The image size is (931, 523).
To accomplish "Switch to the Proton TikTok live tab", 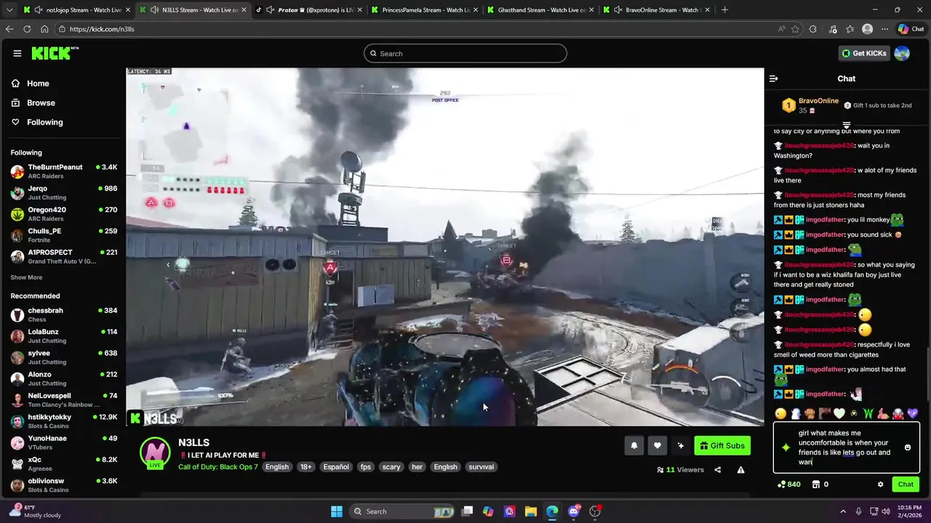I will point(309,10).
